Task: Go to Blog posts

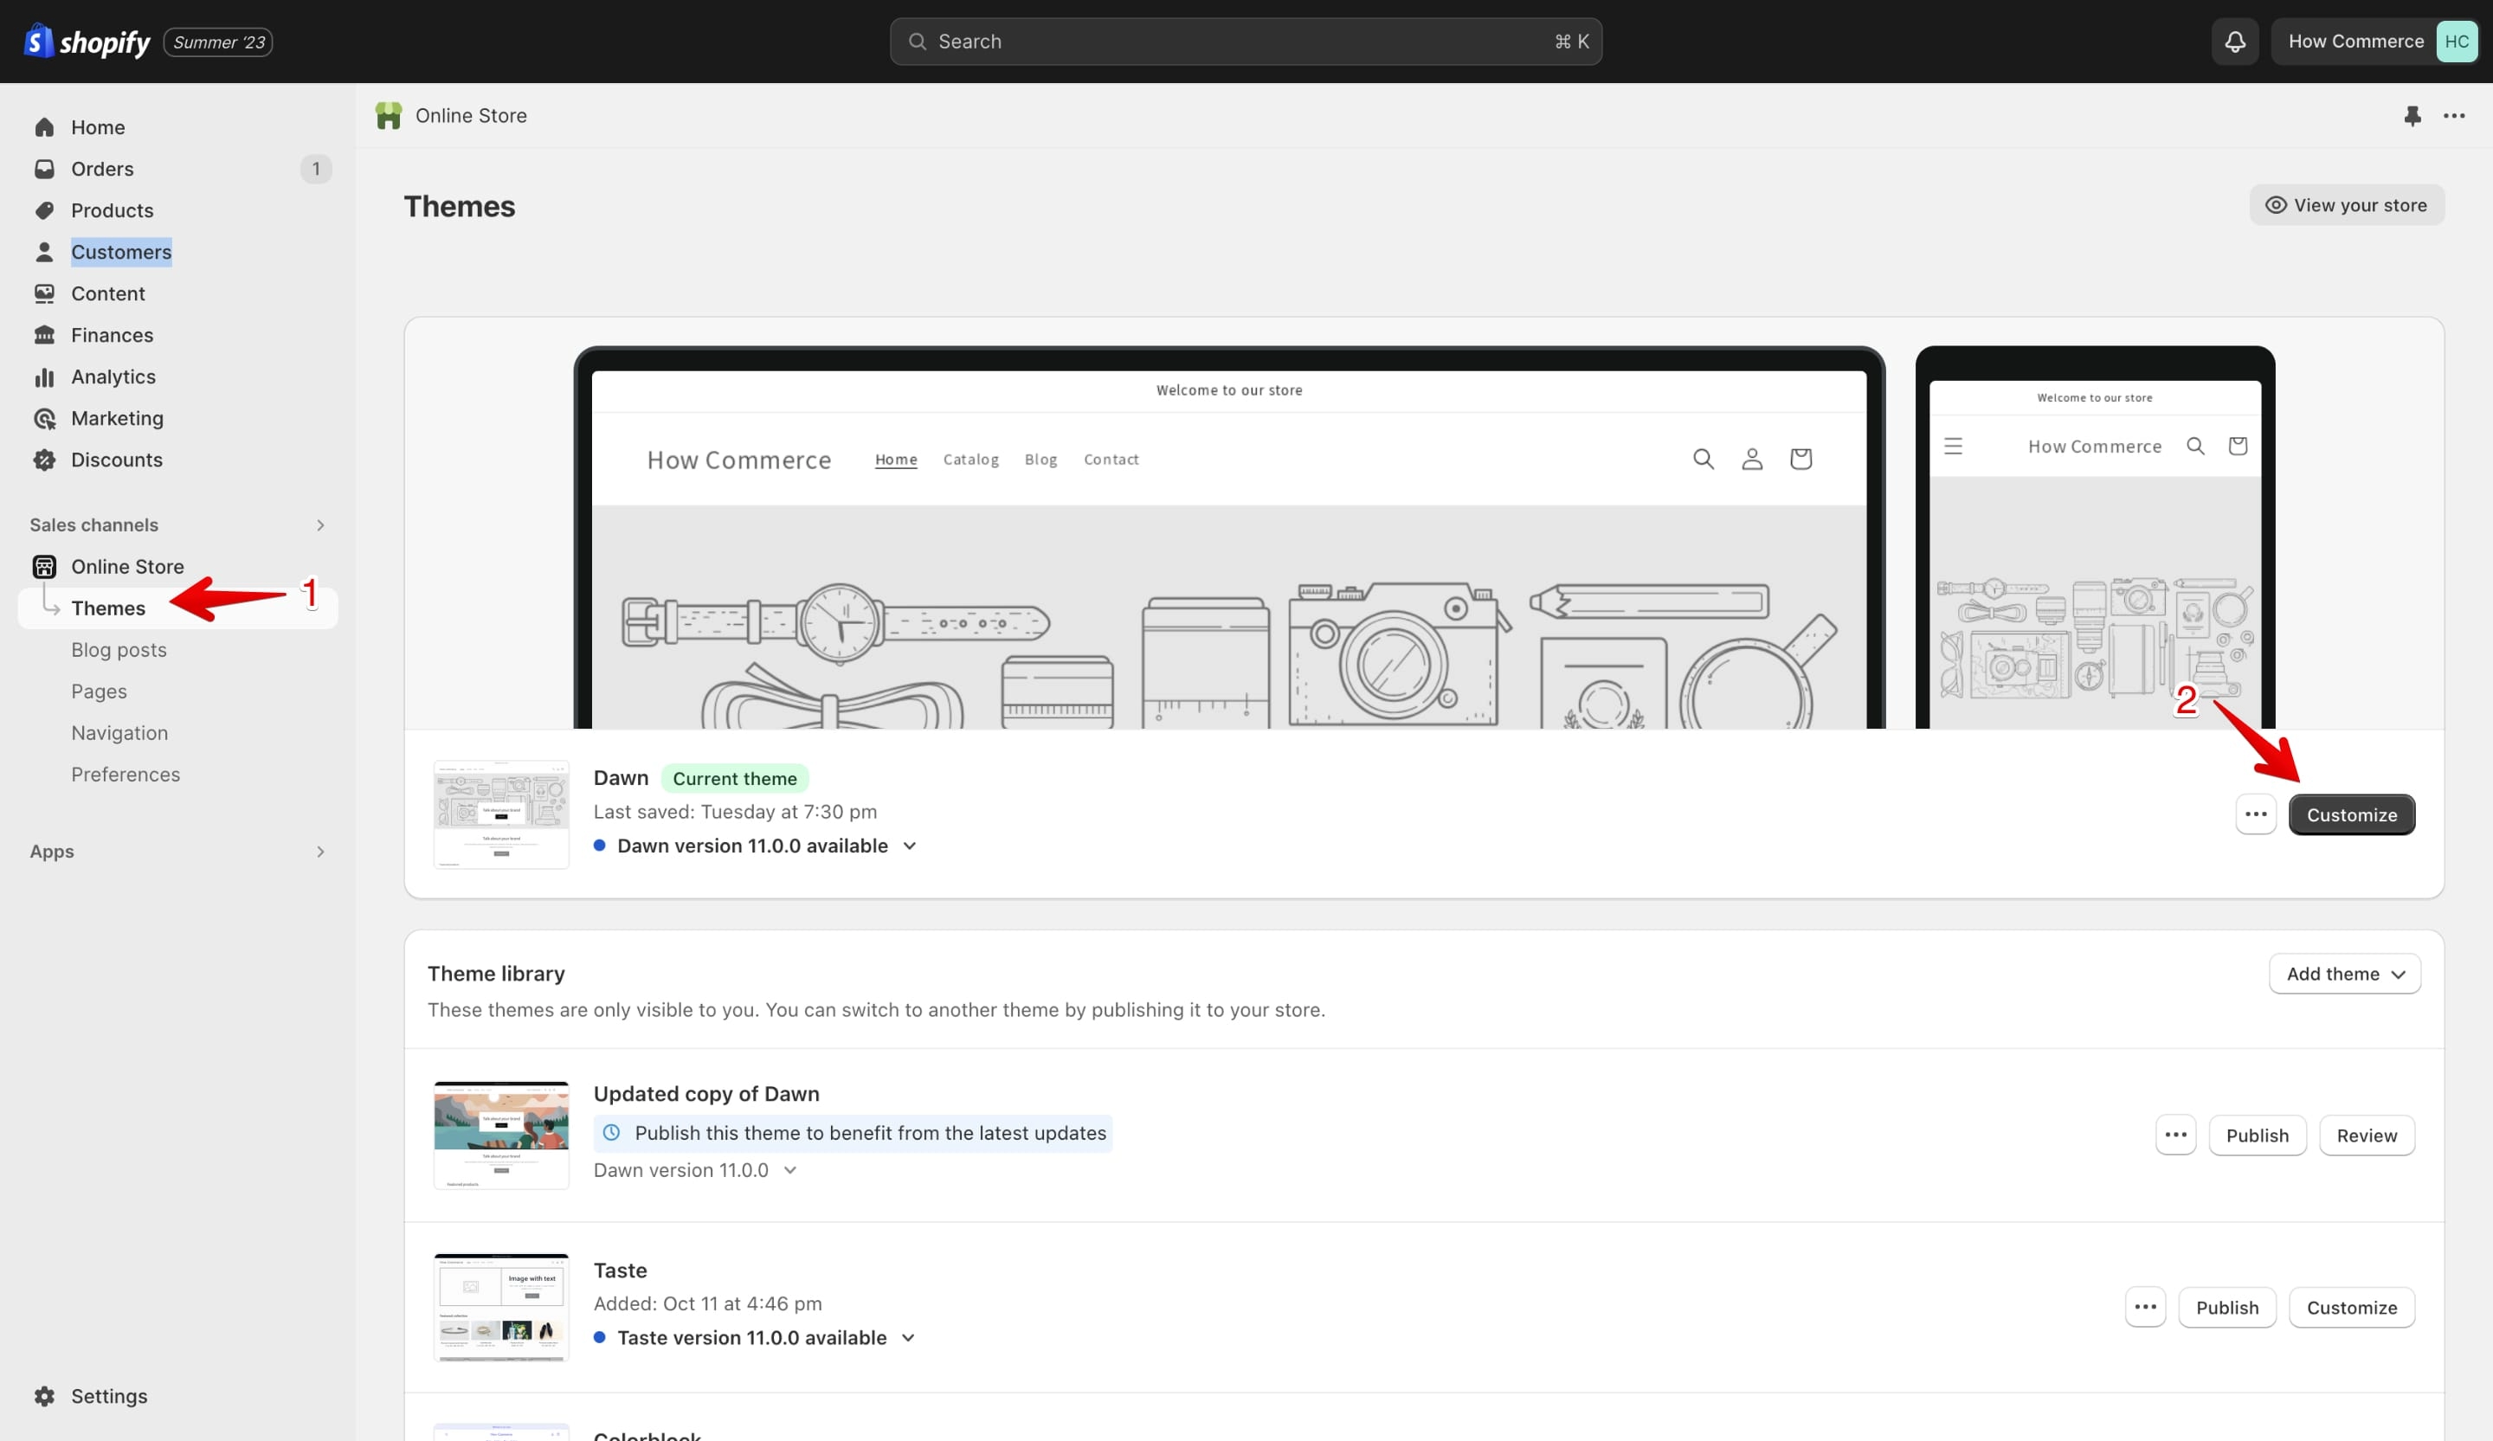Action: [119, 650]
